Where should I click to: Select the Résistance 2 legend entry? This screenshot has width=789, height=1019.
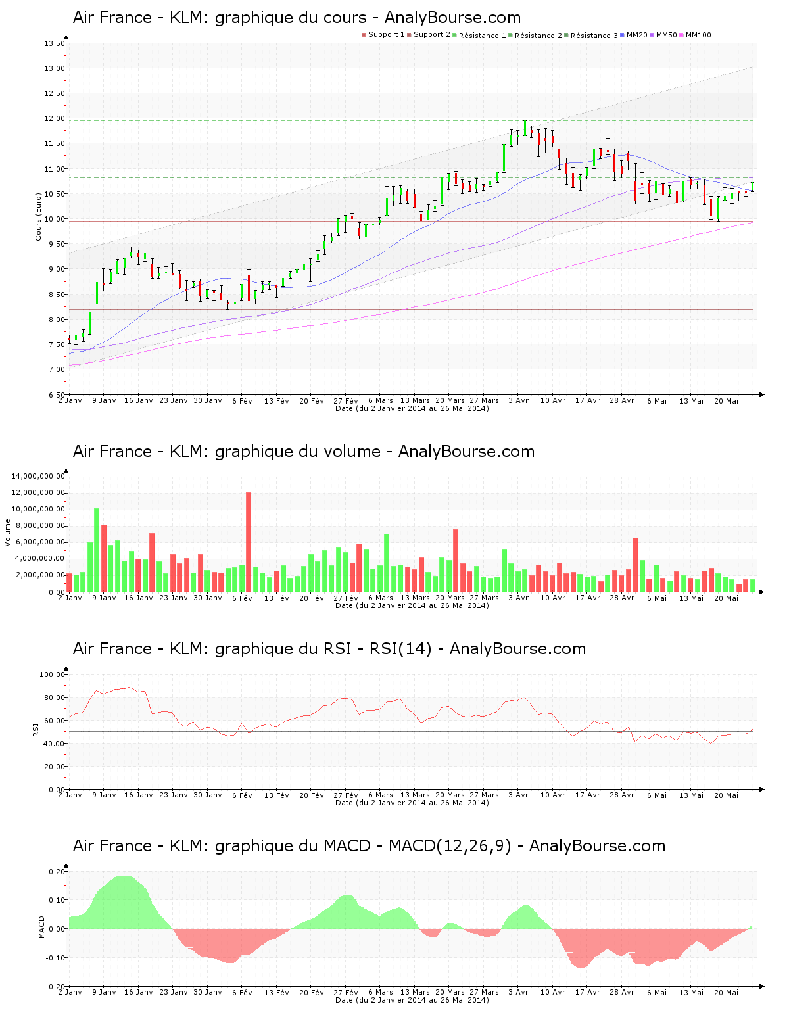(x=535, y=35)
